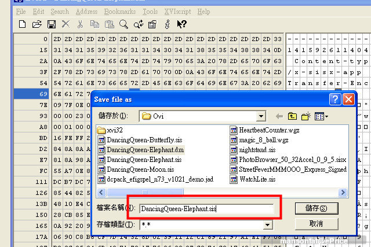The height and width of the screenshot is (247, 371).
Task: Paste using the clipboard toolbar icon
Action: point(110,24)
